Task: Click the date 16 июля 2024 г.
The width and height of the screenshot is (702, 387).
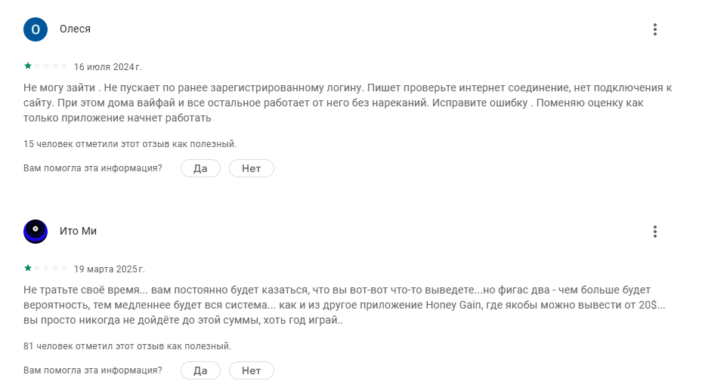Action: (107, 66)
